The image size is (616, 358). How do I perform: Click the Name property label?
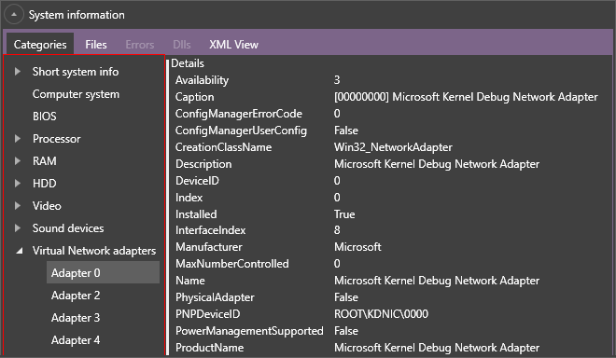pyautogui.click(x=190, y=281)
